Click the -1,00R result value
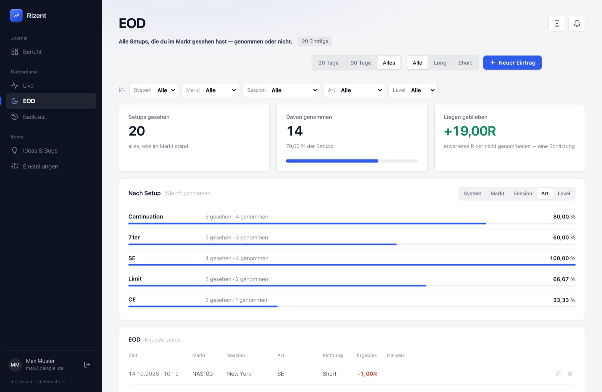Screen dimensions: 602x392 pyautogui.click(x=367, y=374)
